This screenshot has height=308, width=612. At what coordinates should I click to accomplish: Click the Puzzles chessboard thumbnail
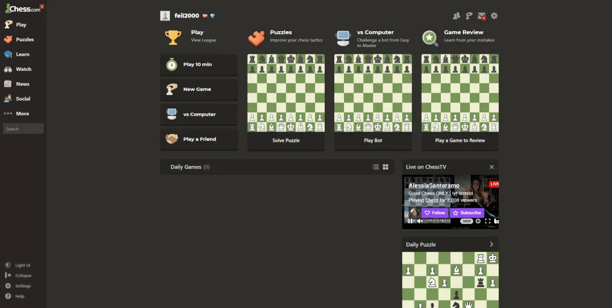click(x=286, y=93)
